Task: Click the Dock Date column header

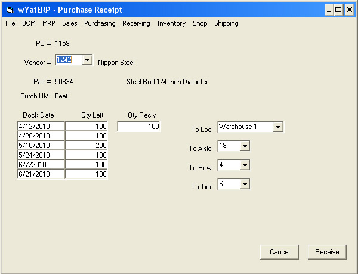Action: (38, 115)
